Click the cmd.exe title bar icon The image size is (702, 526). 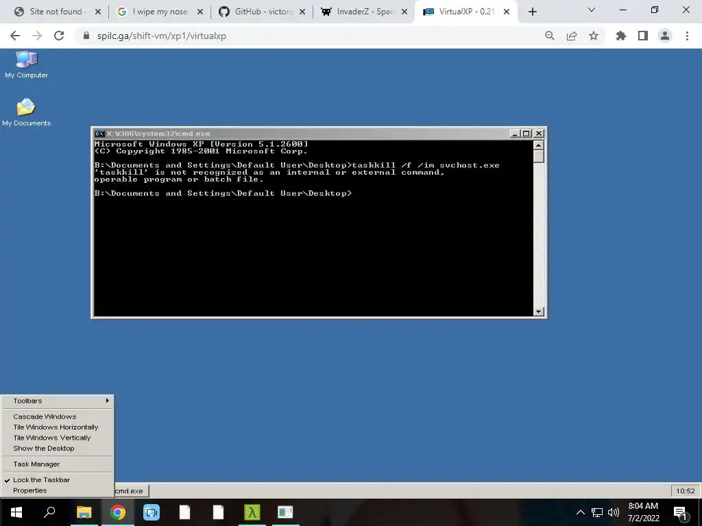click(x=99, y=134)
